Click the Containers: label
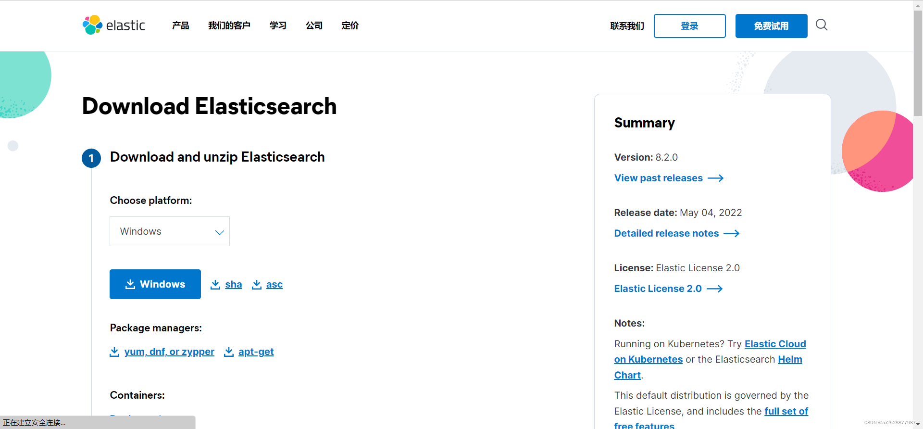 [x=137, y=395]
